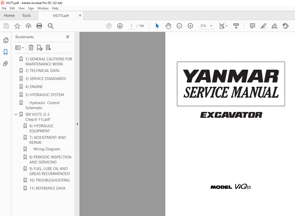Click the page number input field
This screenshot has width=295, height=216.
tap(132, 26)
